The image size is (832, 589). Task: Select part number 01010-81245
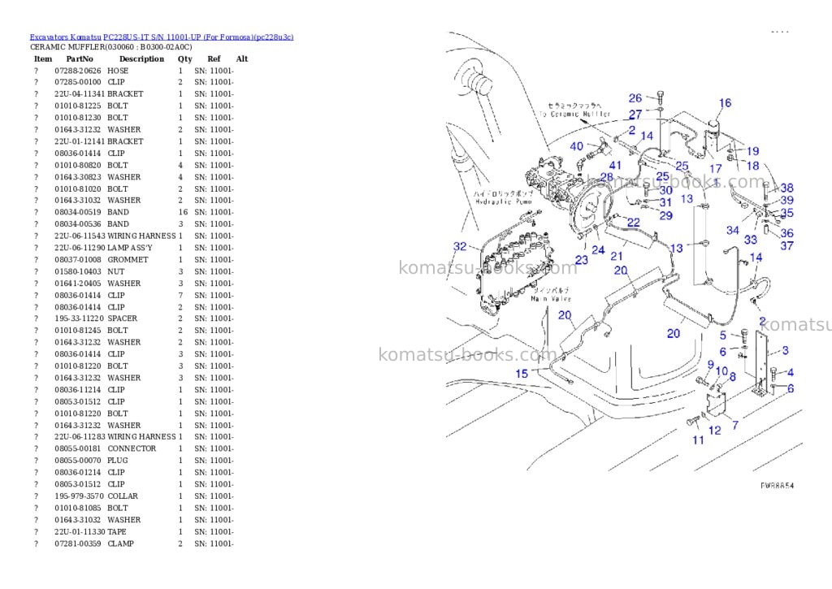tap(77, 331)
